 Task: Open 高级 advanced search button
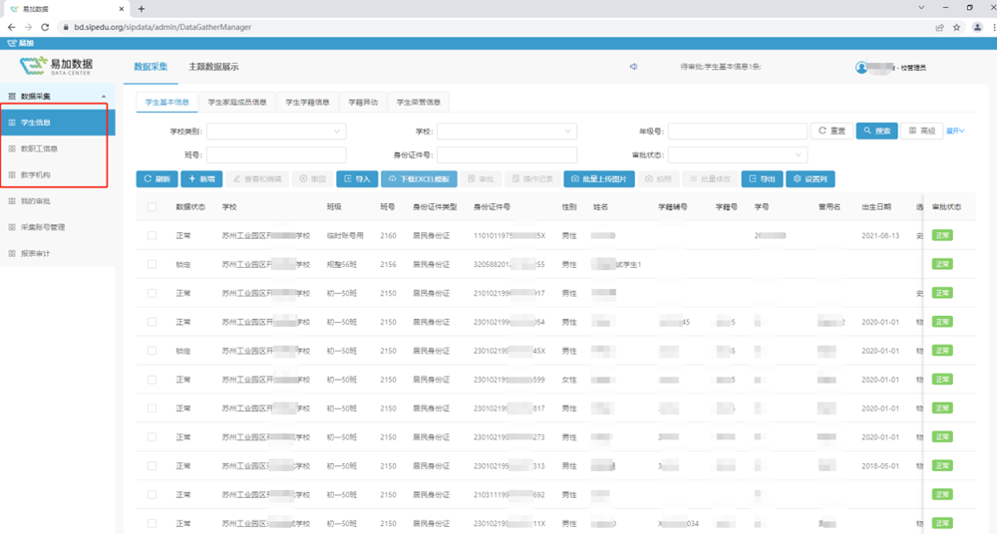click(922, 131)
